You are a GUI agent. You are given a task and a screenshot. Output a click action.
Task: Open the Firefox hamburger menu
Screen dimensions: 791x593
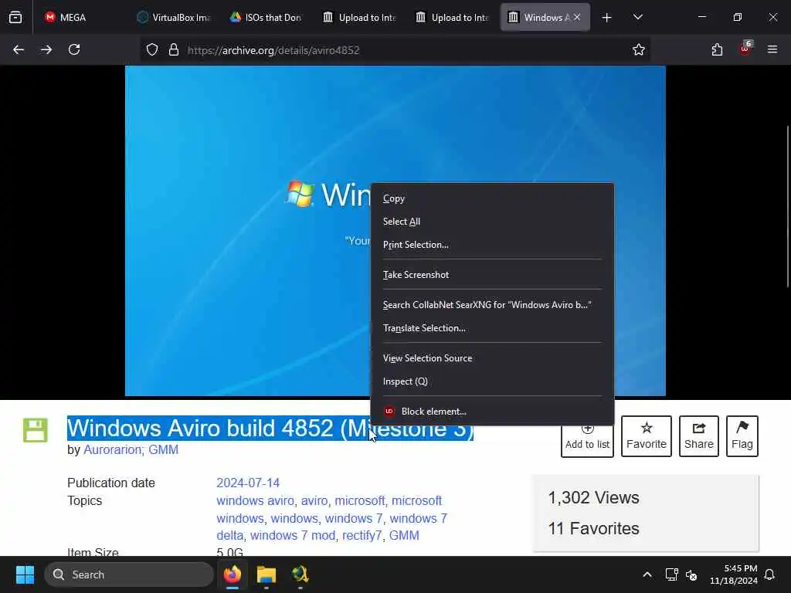pyautogui.click(x=772, y=49)
